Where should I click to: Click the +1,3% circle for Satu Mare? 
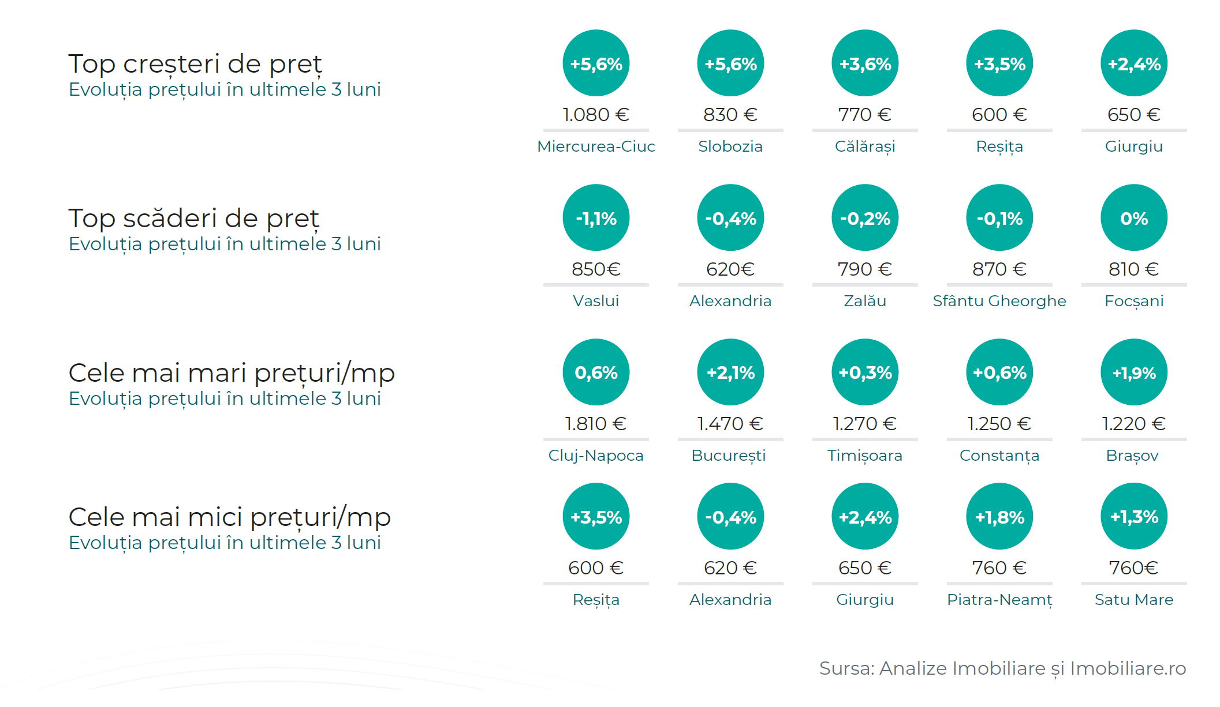click(1134, 517)
